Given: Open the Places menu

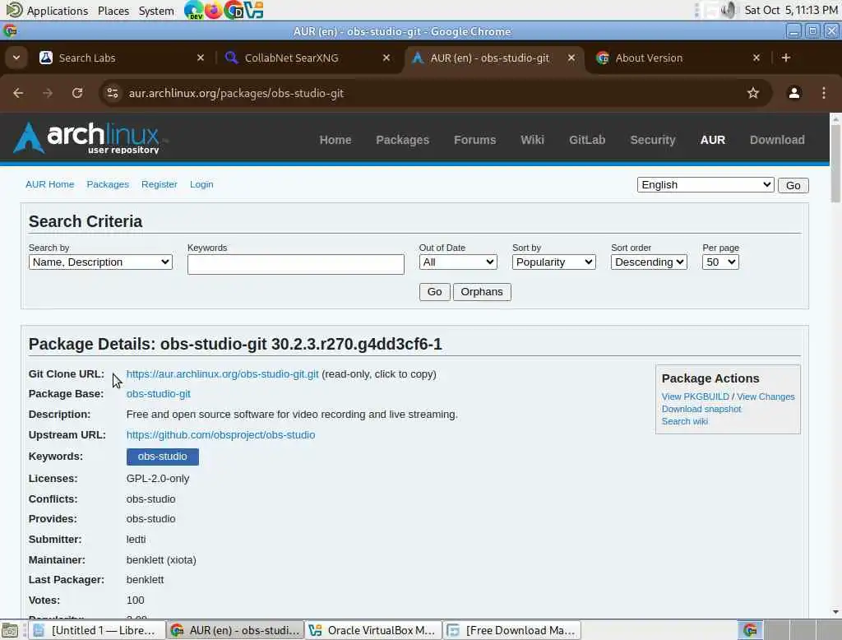Looking at the screenshot, I should pyautogui.click(x=113, y=10).
